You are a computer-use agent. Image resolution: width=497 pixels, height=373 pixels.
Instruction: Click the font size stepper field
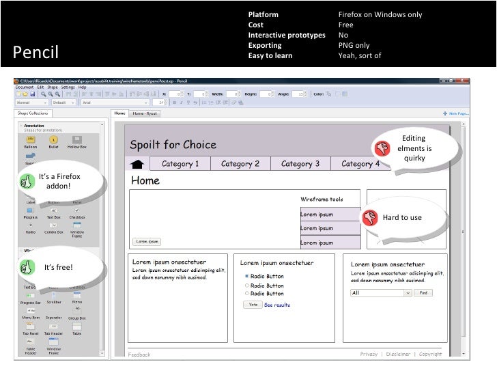pos(160,102)
